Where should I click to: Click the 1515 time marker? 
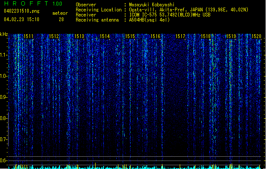click(130, 36)
